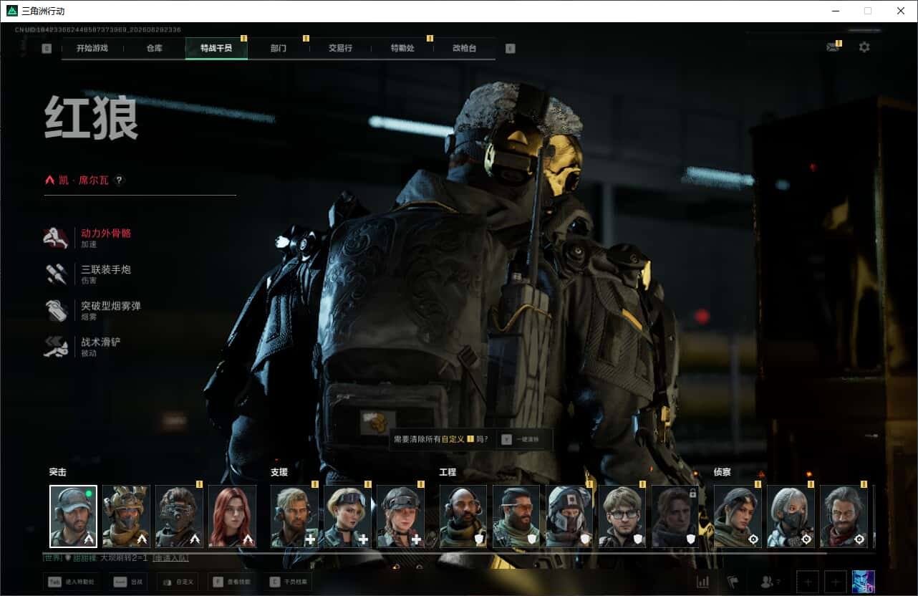Select the helmeted woman 支援 operator
Image resolution: width=918 pixels, height=596 pixels.
[400, 516]
